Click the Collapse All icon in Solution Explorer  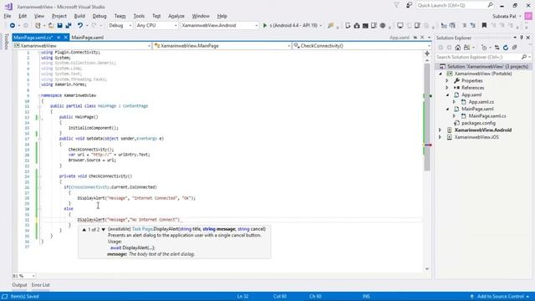click(514, 48)
